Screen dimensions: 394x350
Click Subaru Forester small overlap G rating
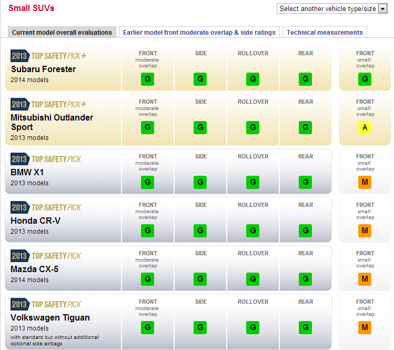coord(365,79)
